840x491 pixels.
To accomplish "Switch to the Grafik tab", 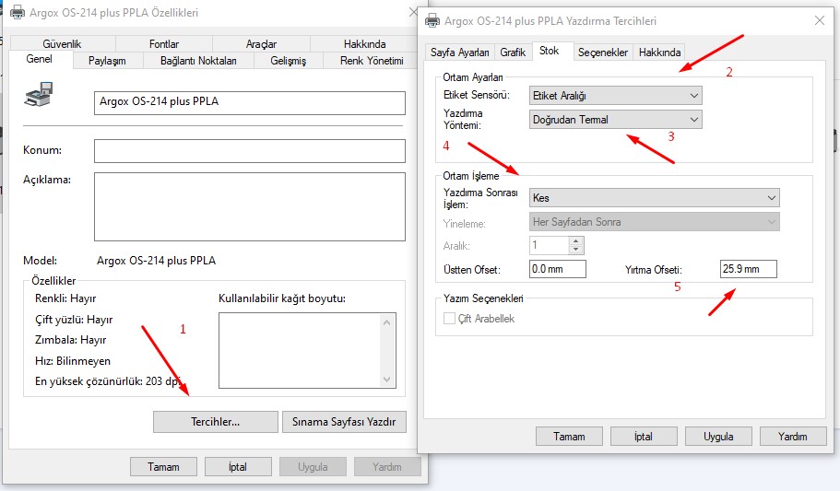I will pyautogui.click(x=513, y=53).
